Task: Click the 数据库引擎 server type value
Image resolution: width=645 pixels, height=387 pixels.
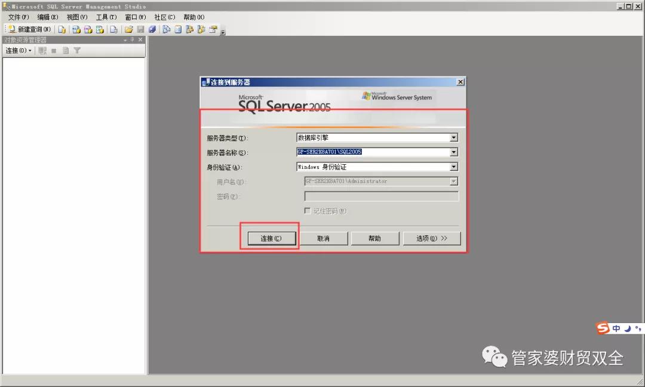Action: coord(314,137)
